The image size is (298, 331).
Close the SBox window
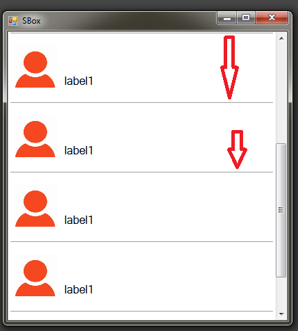click(x=272, y=17)
